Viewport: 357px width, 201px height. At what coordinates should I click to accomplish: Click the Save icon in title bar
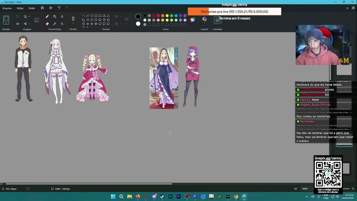pos(42,8)
